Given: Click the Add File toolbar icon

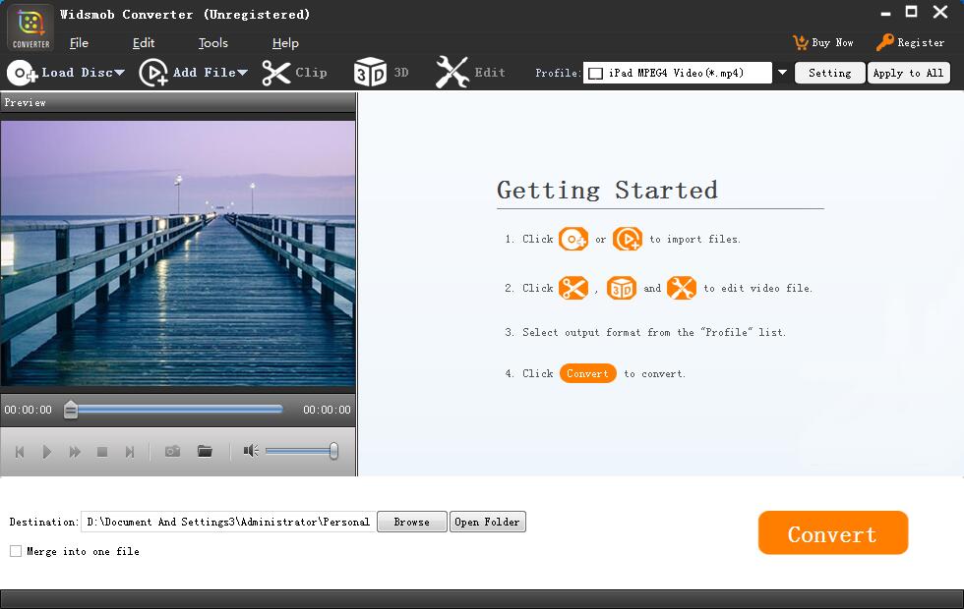Looking at the screenshot, I should click(x=153, y=73).
